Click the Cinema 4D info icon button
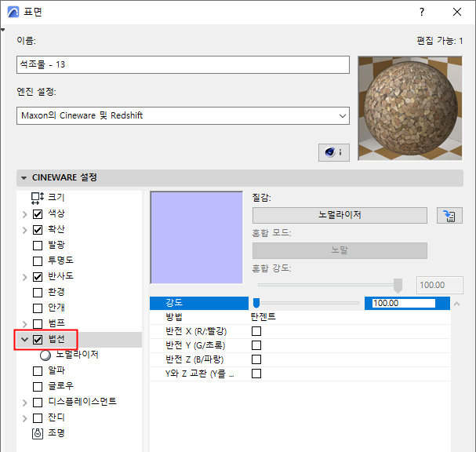This screenshot has width=476, height=452. [x=333, y=152]
